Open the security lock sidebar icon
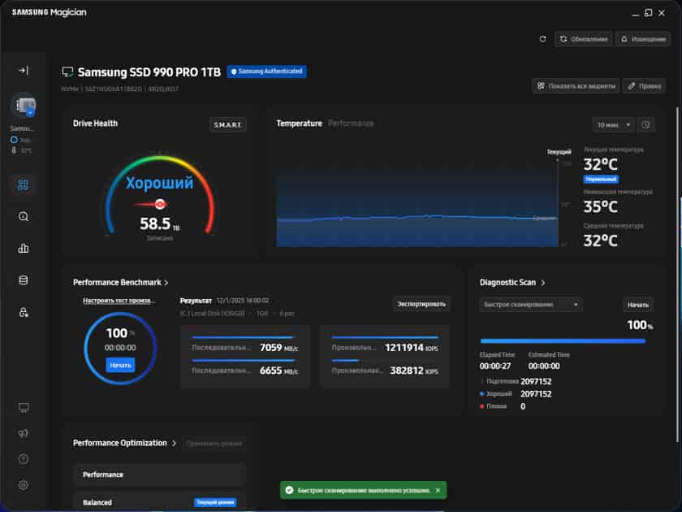Image resolution: width=682 pixels, height=512 pixels. [x=24, y=313]
